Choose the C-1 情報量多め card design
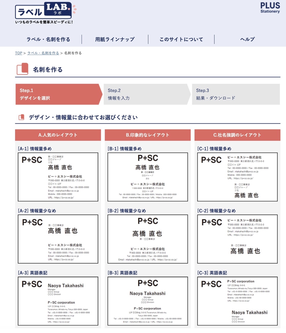This screenshot has height=333, width=286. (237, 177)
